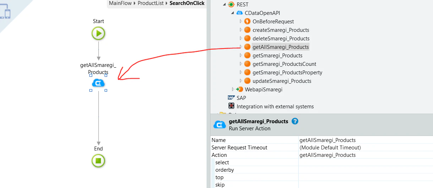Go to ProductList in the breadcrumb

pyautogui.click(x=151, y=3)
